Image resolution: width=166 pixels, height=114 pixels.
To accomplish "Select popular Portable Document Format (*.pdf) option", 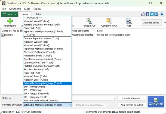I will pyautogui.click(x=47, y=25).
